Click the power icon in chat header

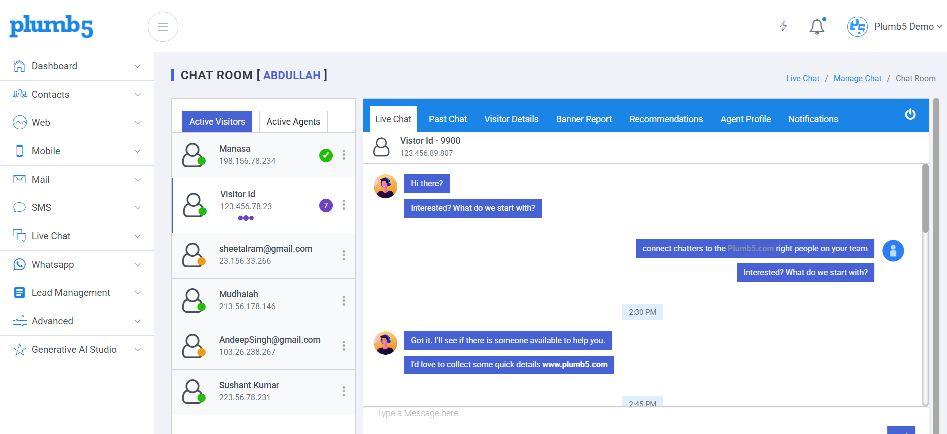click(910, 114)
